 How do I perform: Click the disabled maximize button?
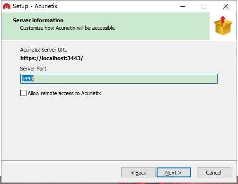204,6
